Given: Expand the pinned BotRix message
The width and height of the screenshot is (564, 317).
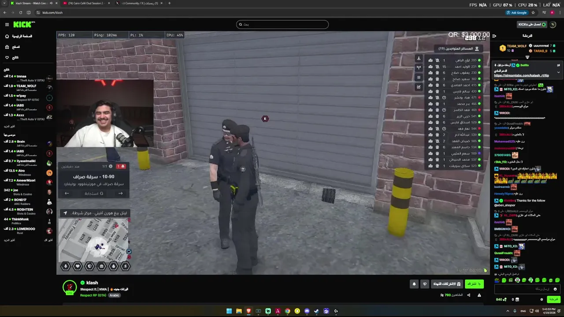Looking at the screenshot, I should tap(558, 72).
